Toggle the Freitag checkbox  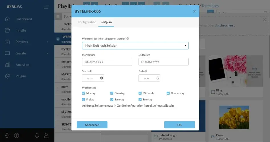tap(83, 100)
